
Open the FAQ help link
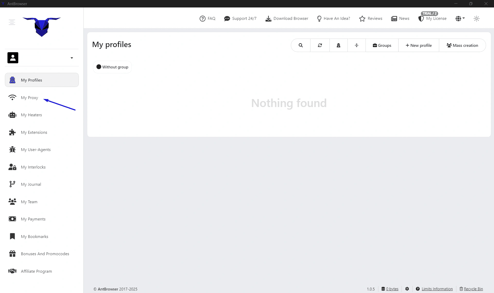[x=207, y=19]
